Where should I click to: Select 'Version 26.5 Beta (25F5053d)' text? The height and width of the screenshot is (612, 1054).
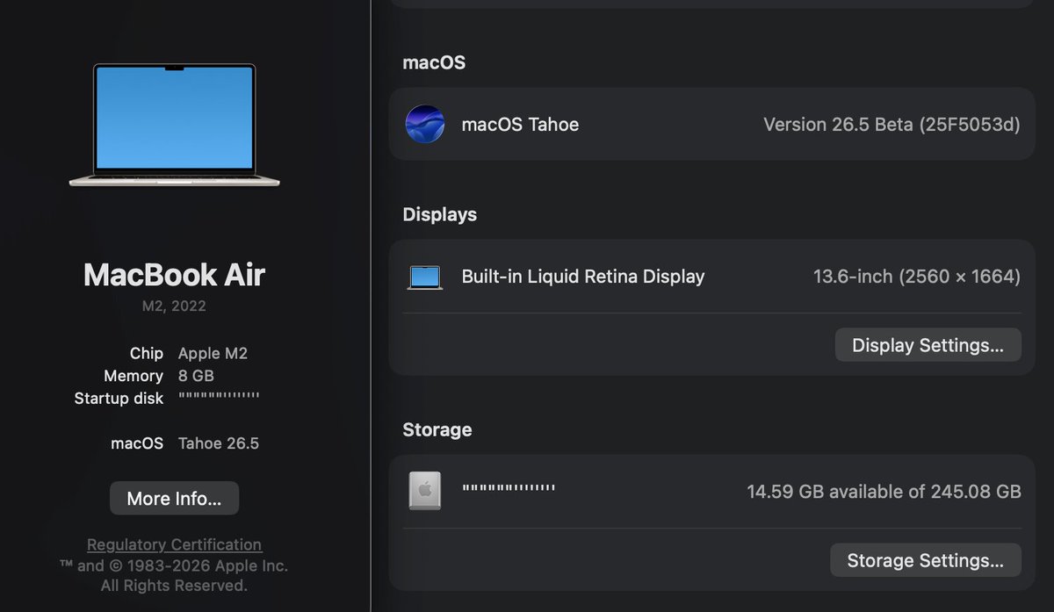click(x=892, y=125)
